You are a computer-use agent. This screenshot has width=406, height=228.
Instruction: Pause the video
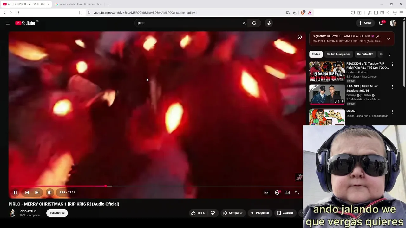click(15, 193)
